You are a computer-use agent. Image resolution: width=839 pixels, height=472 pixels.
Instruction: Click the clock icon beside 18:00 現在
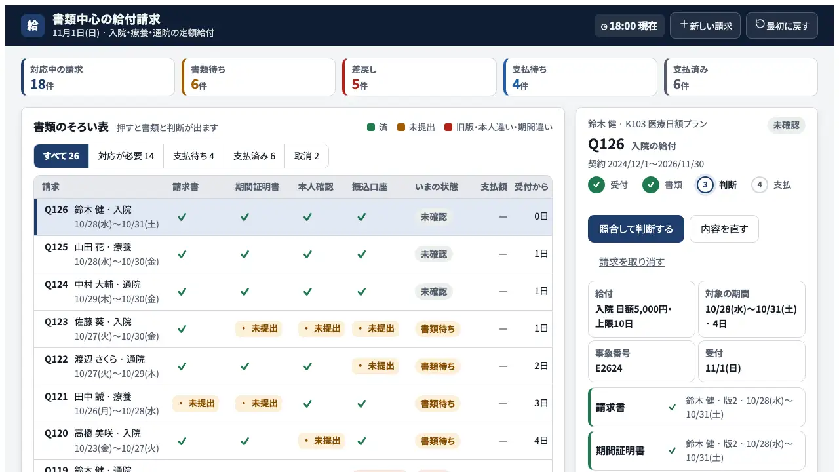[604, 27]
